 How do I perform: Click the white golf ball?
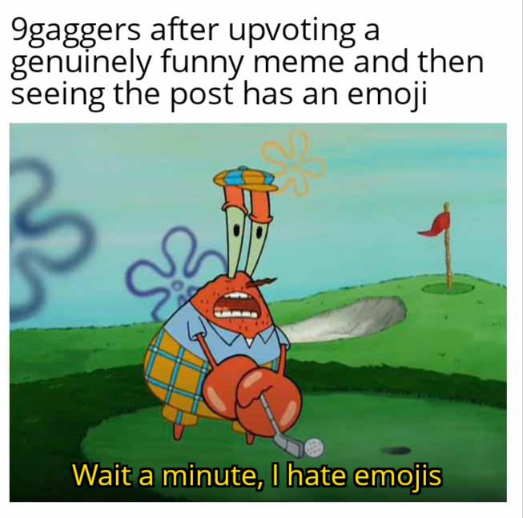(x=313, y=448)
